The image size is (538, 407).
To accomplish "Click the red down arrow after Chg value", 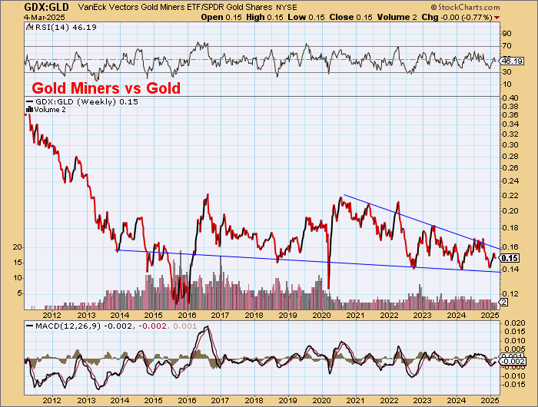I will [x=497, y=18].
